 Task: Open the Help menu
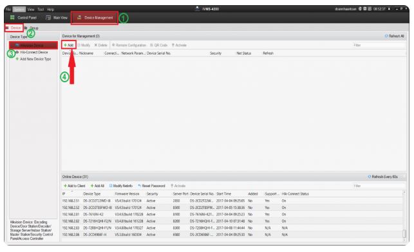(x=50, y=10)
